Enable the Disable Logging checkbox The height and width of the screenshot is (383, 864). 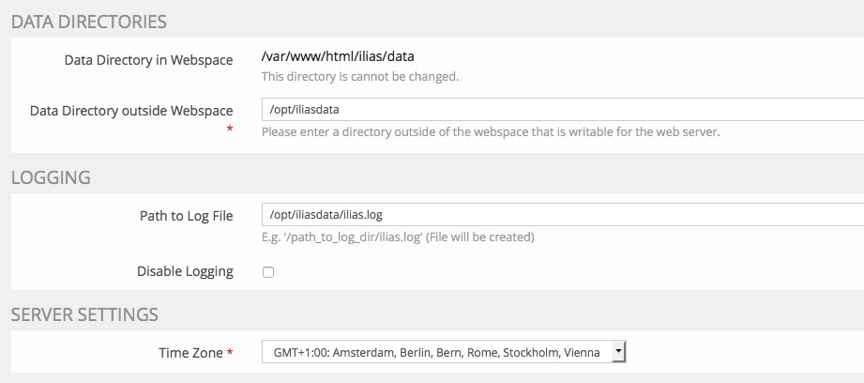[268, 272]
